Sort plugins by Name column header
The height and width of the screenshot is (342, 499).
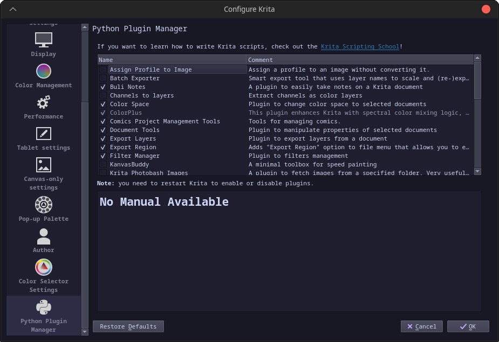pos(172,60)
